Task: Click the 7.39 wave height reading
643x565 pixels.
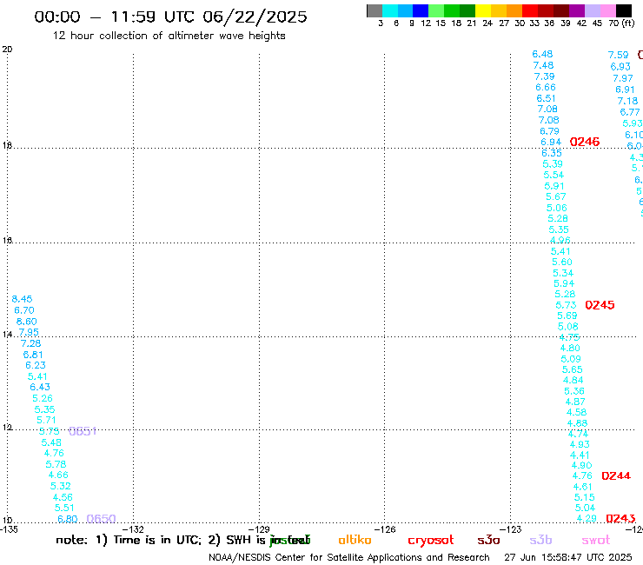Action: pyautogui.click(x=544, y=76)
